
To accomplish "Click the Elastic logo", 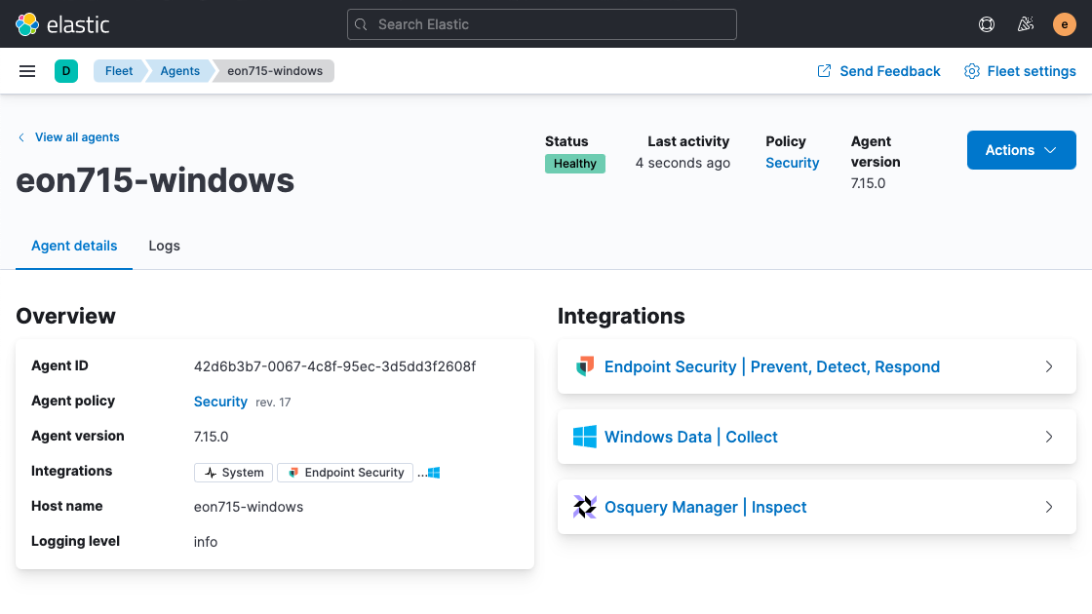I will click(62, 24).
